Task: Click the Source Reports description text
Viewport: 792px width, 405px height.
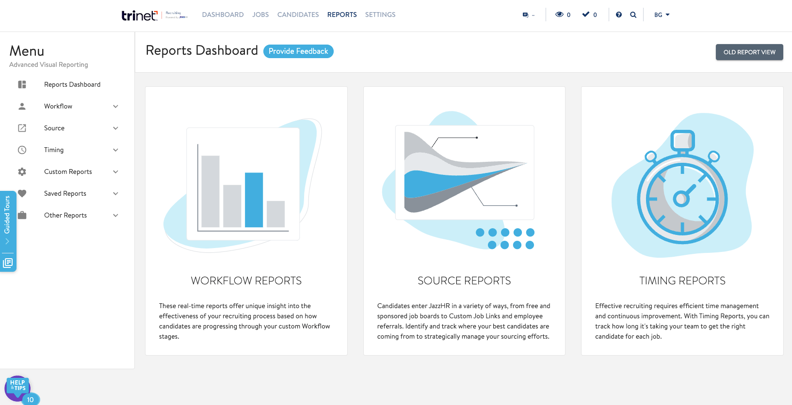Action: click(x=464, y=321)
